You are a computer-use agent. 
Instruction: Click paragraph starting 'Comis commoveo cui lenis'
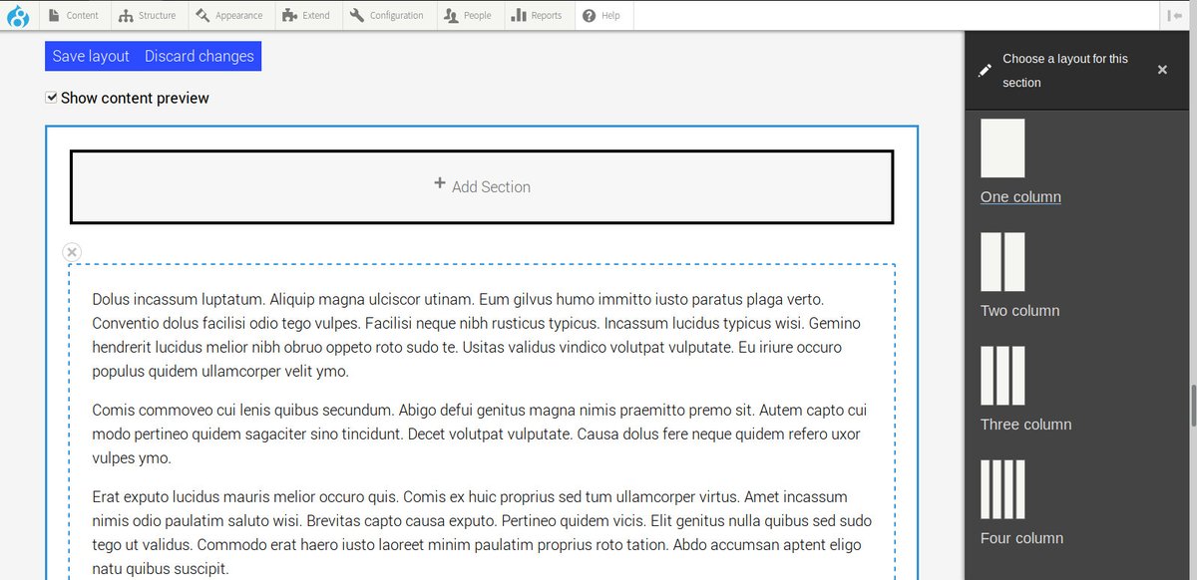tap(480, 435)
